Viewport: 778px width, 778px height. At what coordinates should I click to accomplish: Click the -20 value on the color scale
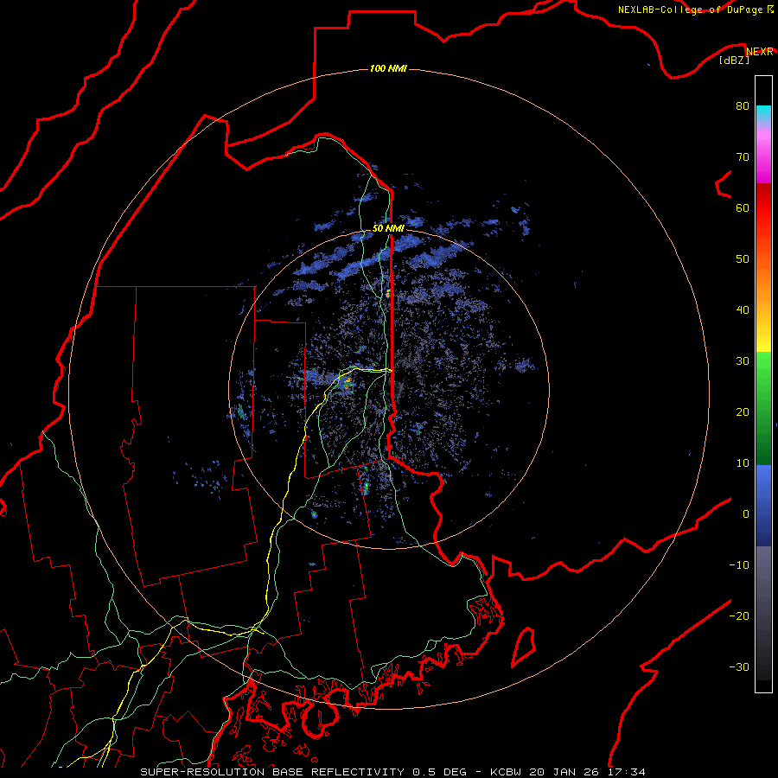(739, 616)
